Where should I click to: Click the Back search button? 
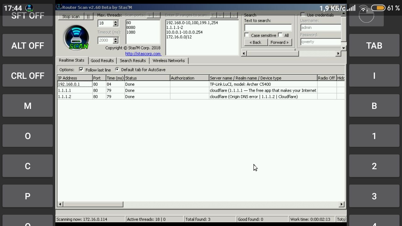(x=256, y=42)
